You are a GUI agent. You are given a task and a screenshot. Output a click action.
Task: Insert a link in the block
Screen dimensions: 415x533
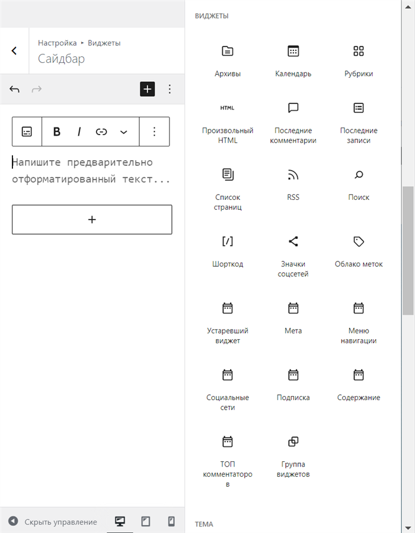[x=101, y=132]
